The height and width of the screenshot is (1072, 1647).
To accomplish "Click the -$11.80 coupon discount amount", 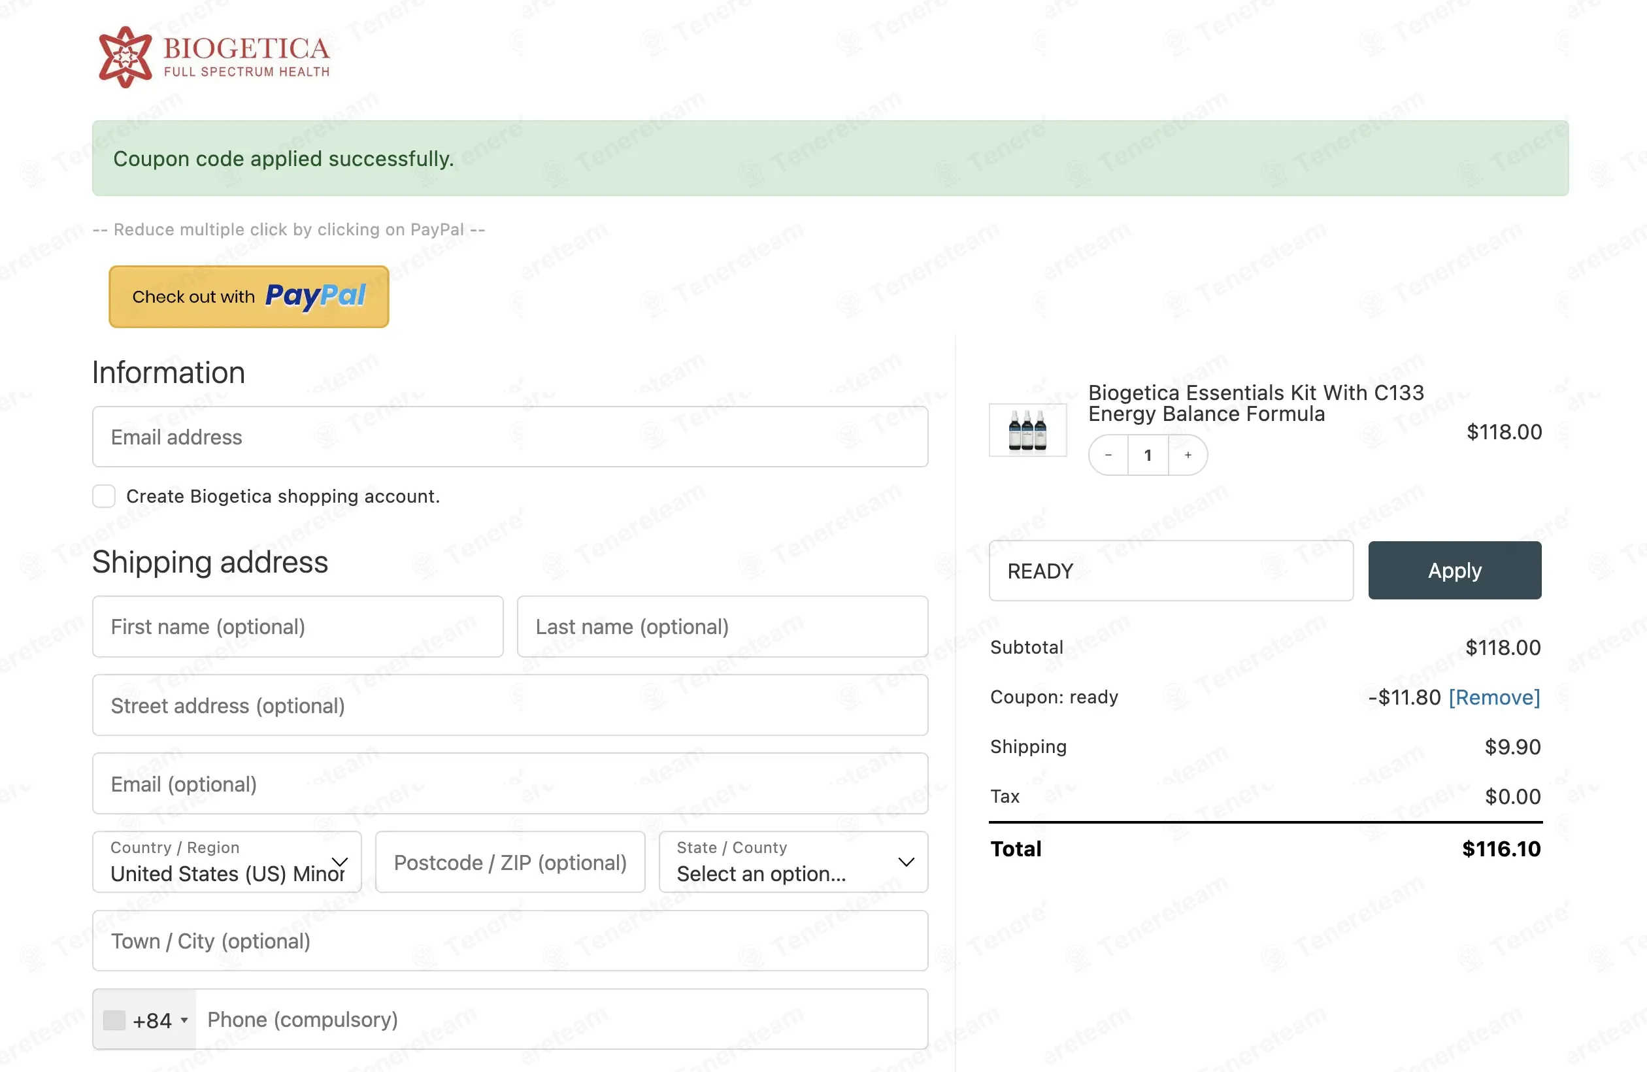I will click(1405, 697).
